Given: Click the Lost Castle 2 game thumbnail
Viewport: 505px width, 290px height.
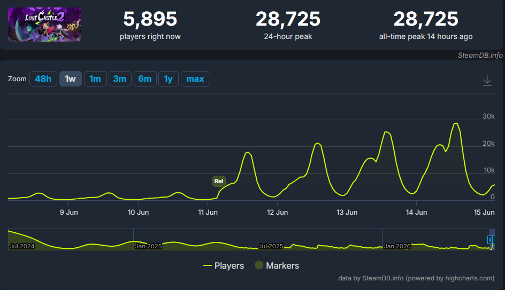Looking at the screenshot, I should (44, 25).
